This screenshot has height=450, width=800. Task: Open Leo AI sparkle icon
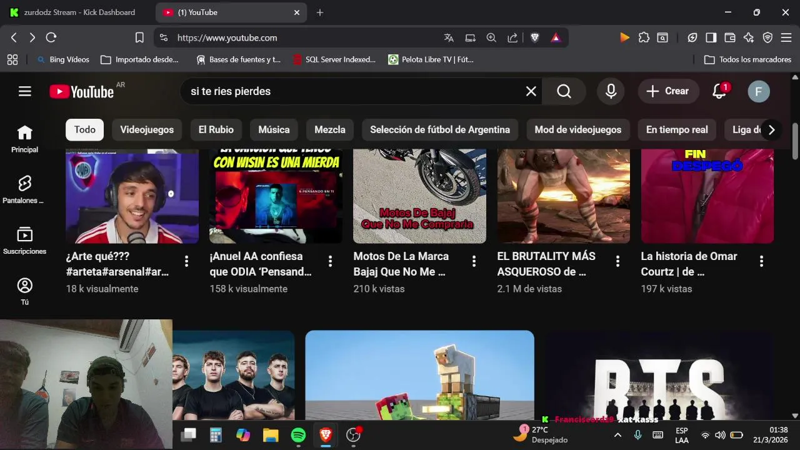(x=749, y=37)
